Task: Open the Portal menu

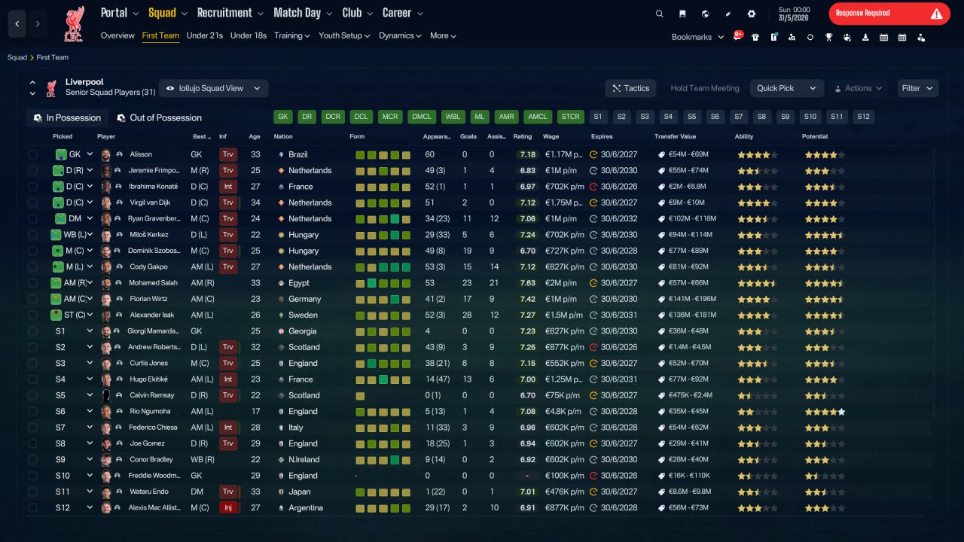Action: (x=120, y=13)
